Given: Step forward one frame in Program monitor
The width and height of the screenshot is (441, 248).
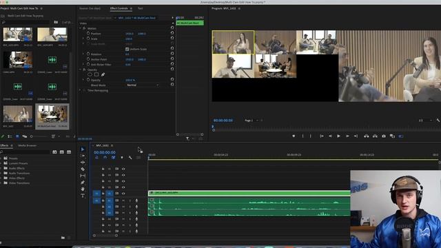Looking at the screenshot, I should (x=347, y=136).
